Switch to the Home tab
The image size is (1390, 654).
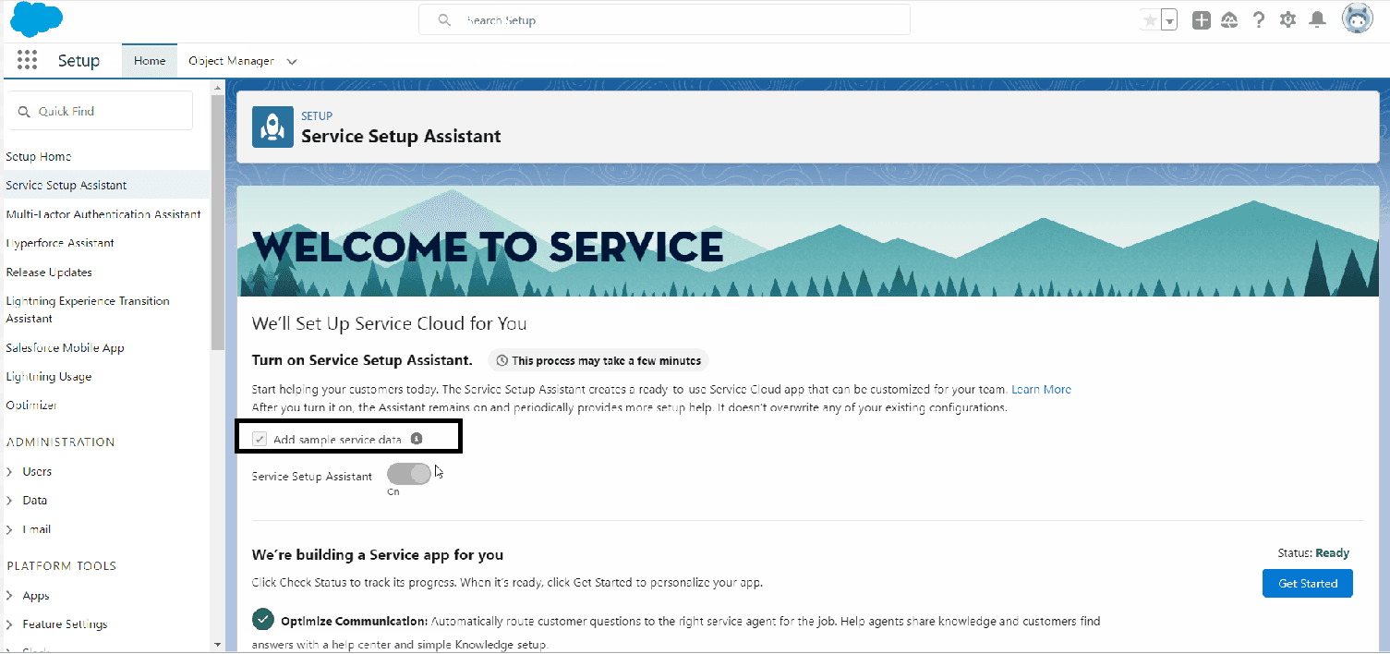click(150, 61)
